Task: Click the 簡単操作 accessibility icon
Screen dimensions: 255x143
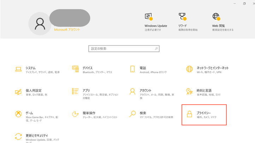Action: click(75, 114)
